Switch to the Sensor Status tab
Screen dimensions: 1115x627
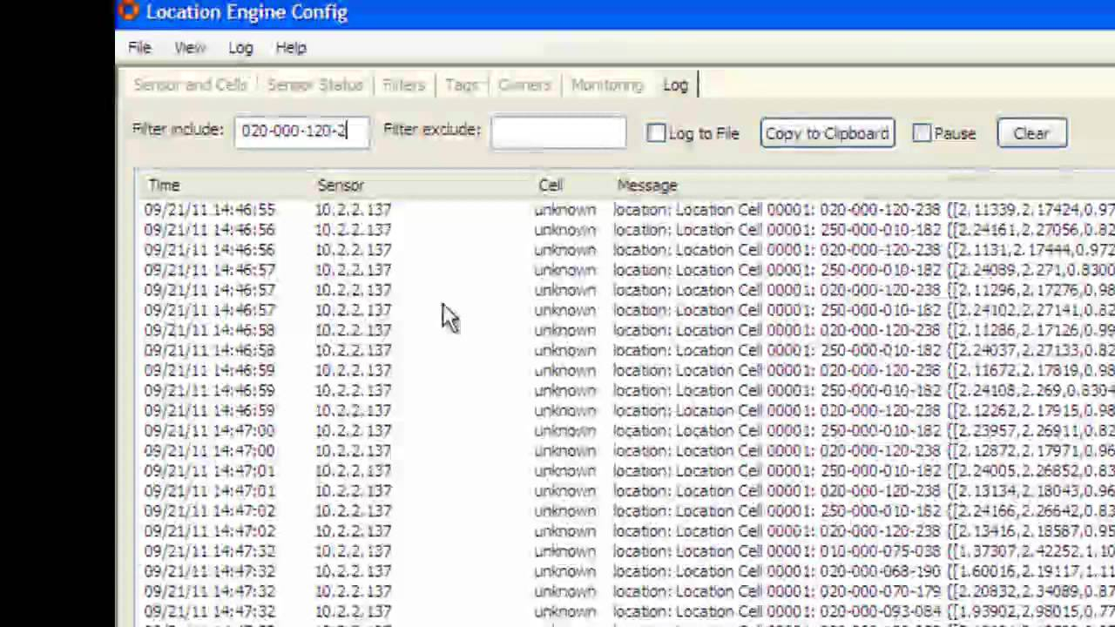click(x=314, y=85)
